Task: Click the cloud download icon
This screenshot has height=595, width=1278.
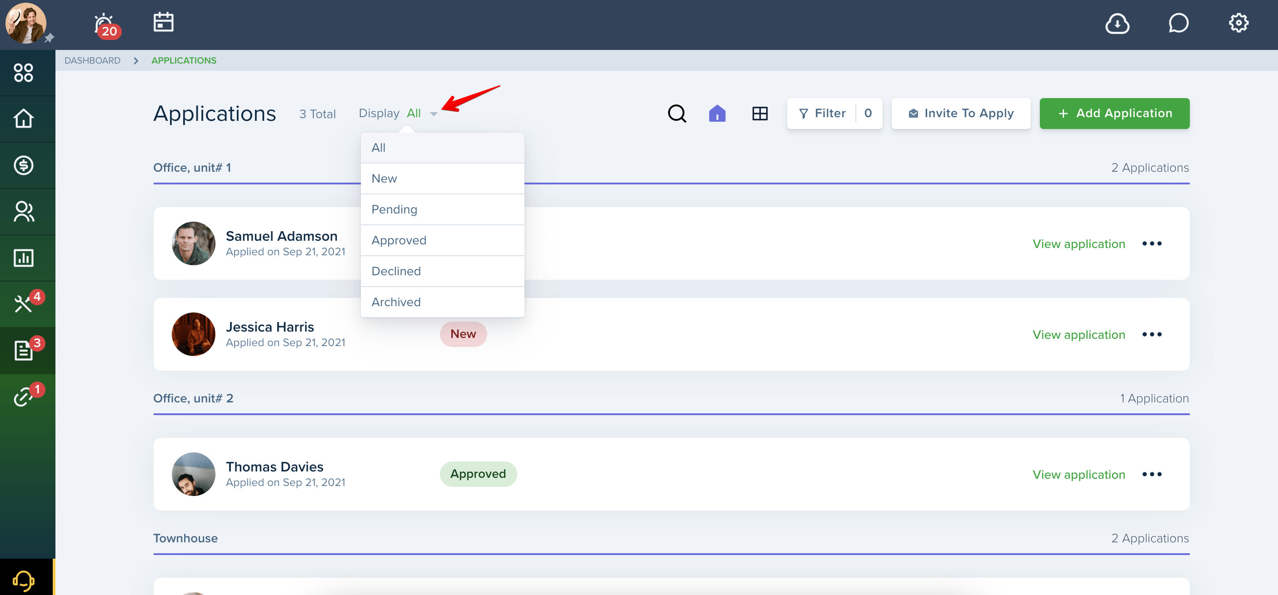Action: click(1117, 23)
